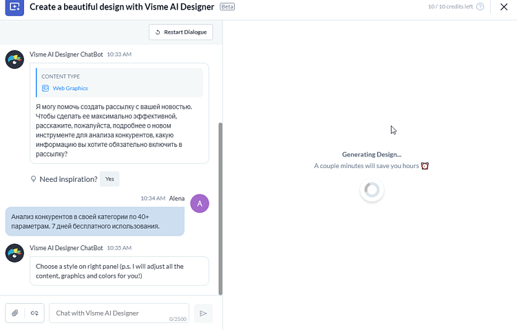Click the second Visme ChatBot avatar
The image size is (517, 330).
coord(14,253)
